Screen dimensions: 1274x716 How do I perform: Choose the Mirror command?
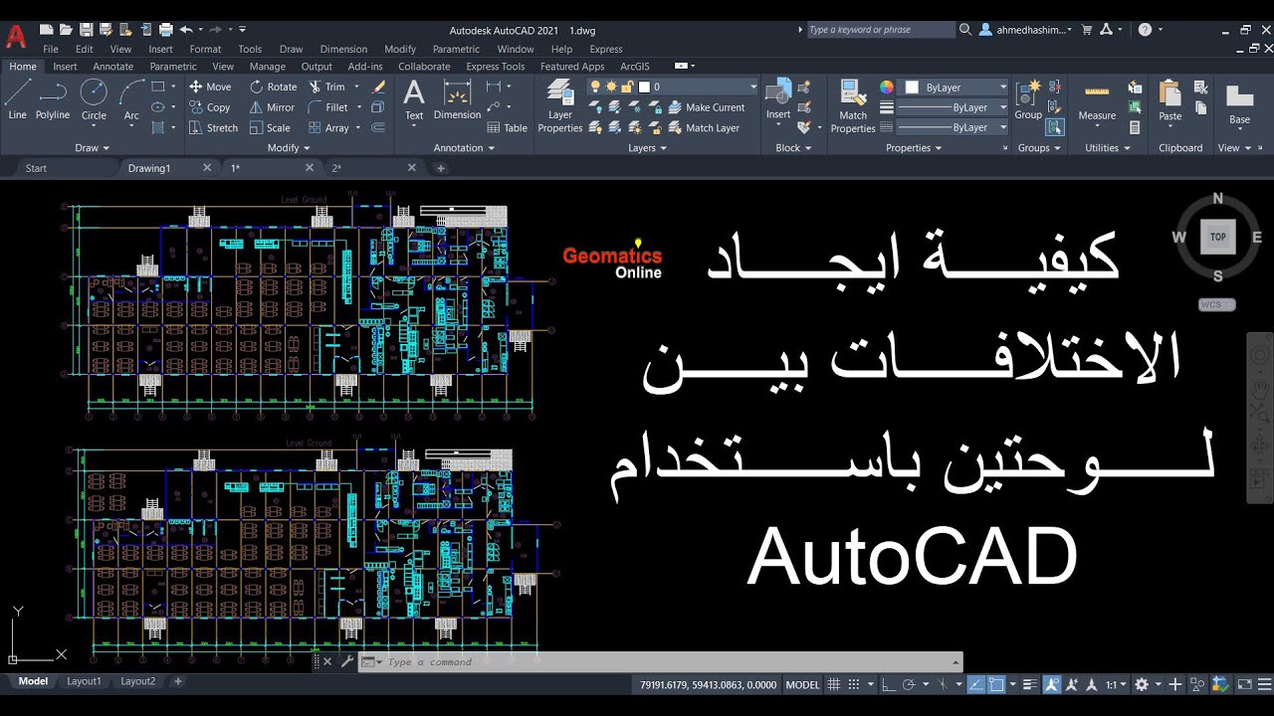pos(272,107)
